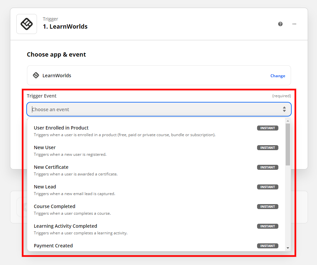The image size is (317, 265).
Task: Click the LearnWorlds app icon in the app card
Action: [x=36, y=75]
